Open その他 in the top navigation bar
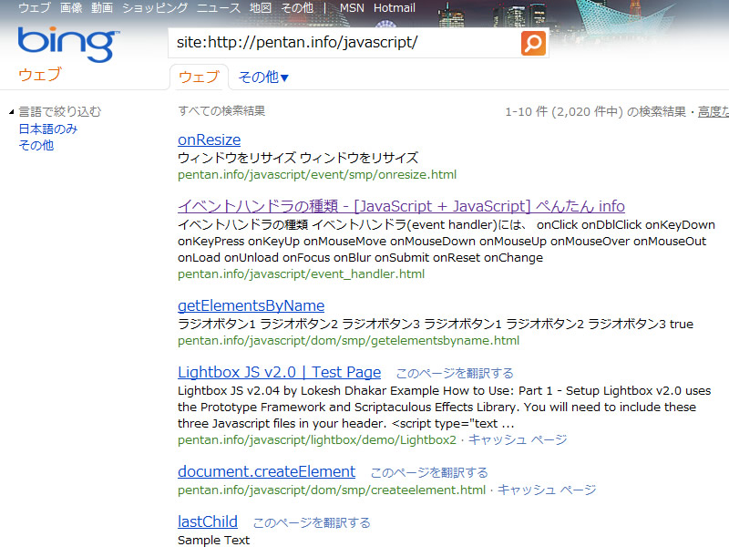The height and width of the screenshot is (547, 729). [297, 8]
